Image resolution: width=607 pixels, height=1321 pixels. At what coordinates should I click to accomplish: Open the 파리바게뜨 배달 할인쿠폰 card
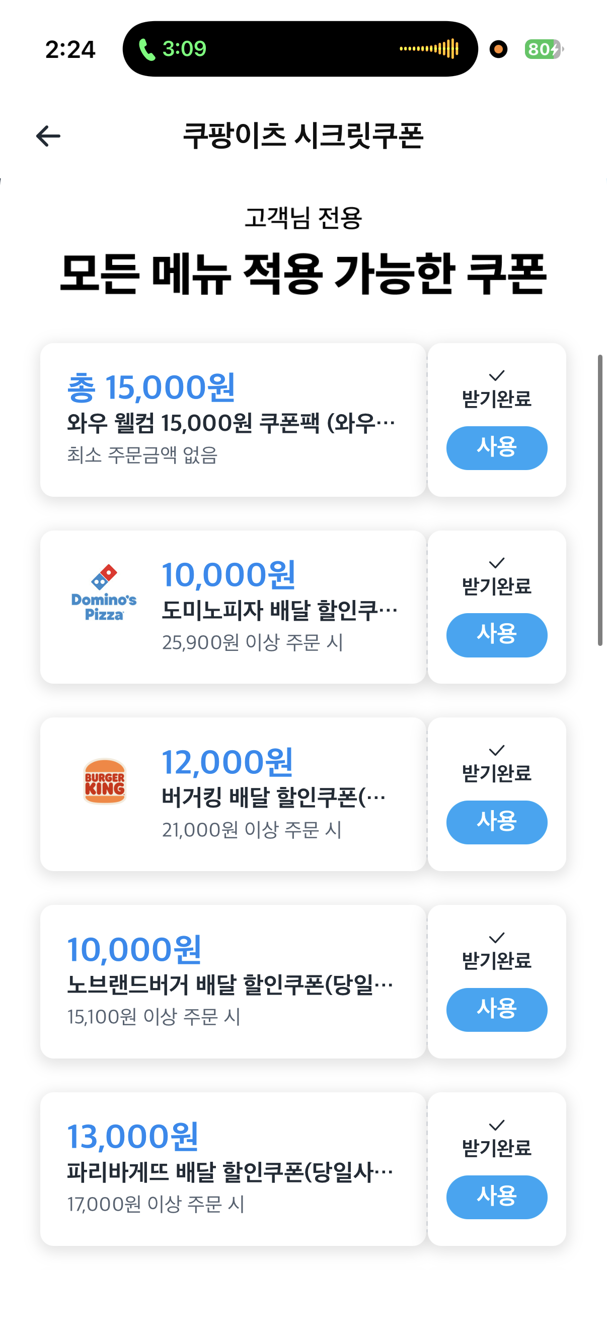pyautogui.click(x=231, y=1172)
